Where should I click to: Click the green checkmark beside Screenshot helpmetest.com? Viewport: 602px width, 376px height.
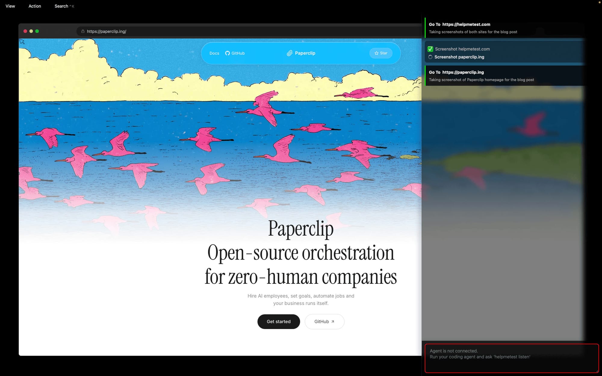coord(431,49)
